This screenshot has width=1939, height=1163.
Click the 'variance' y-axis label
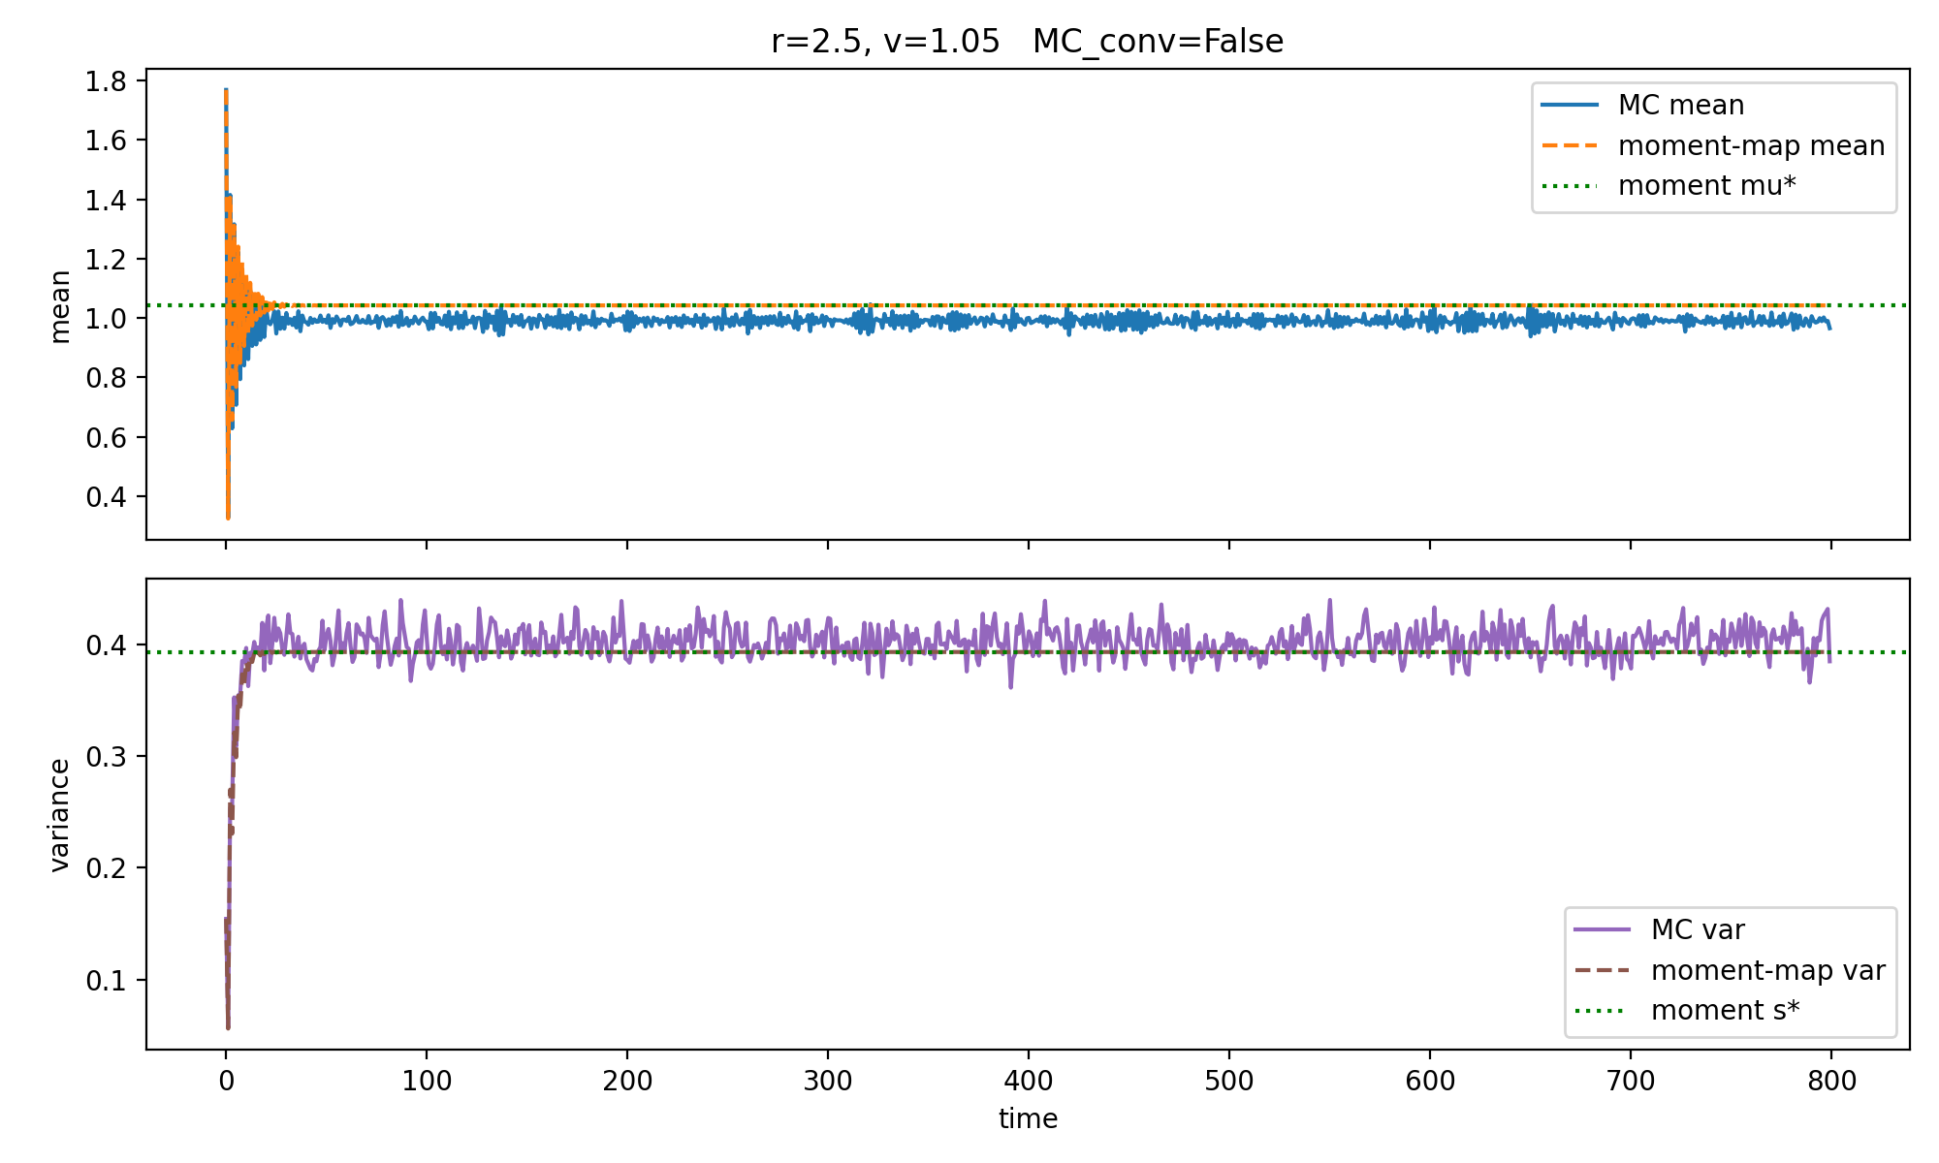click(60, 815)
